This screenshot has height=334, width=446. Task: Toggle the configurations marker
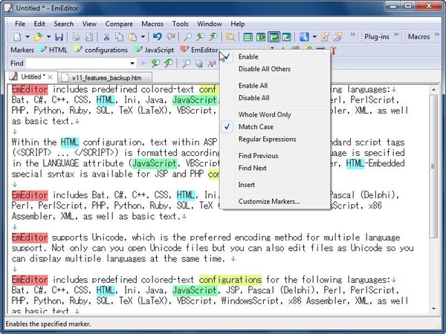pos(100,50)
